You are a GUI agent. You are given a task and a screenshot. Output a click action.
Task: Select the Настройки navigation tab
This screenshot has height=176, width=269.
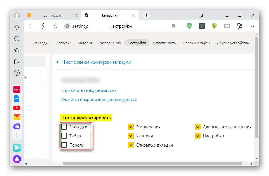pyautogui.click(x=137, y=43)
